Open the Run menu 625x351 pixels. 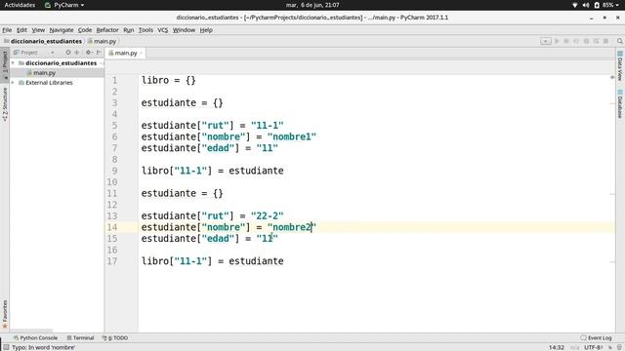pos(128,30)
